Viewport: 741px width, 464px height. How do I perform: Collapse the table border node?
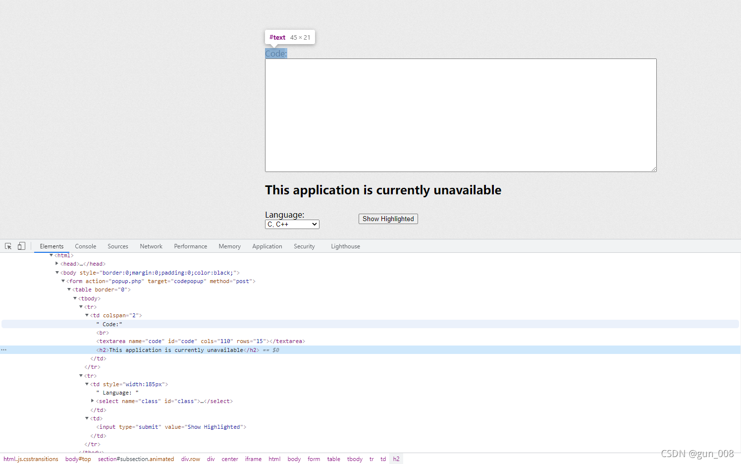69,290
